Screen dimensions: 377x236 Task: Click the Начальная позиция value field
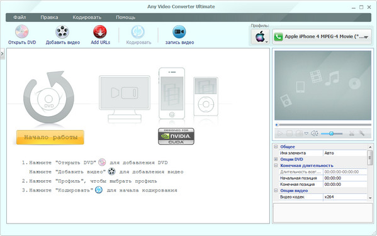pos(345,178)
